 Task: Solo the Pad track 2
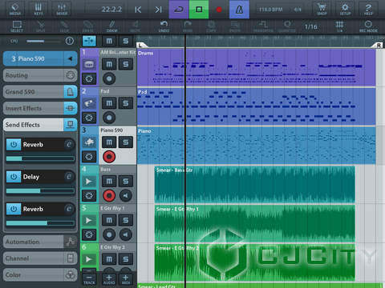(126, 103)
